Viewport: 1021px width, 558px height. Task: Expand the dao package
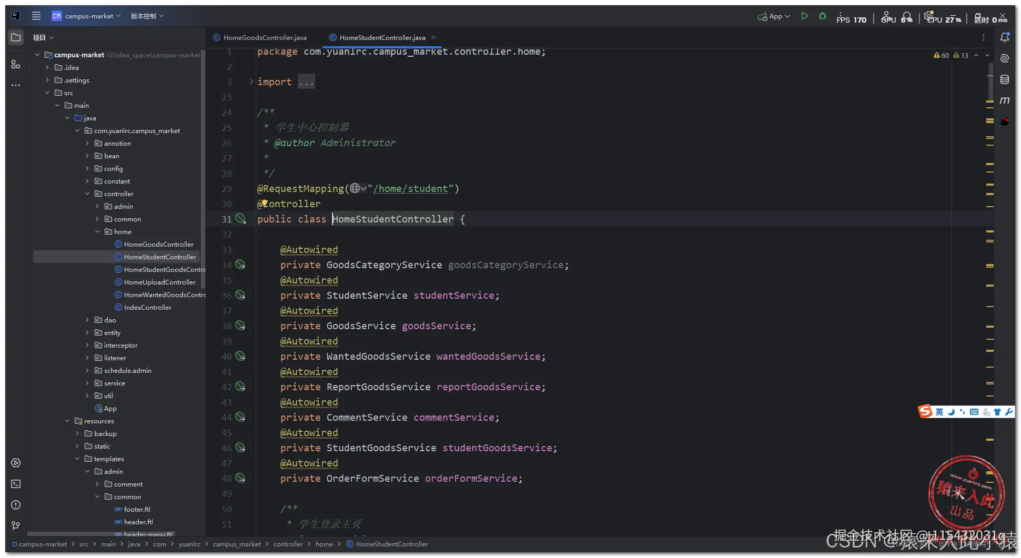(87, 320)
